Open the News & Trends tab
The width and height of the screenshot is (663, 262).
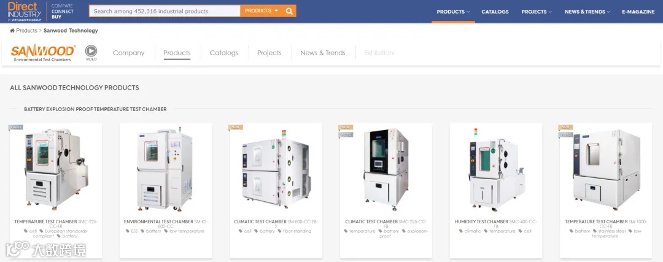[x=323, y=53]
